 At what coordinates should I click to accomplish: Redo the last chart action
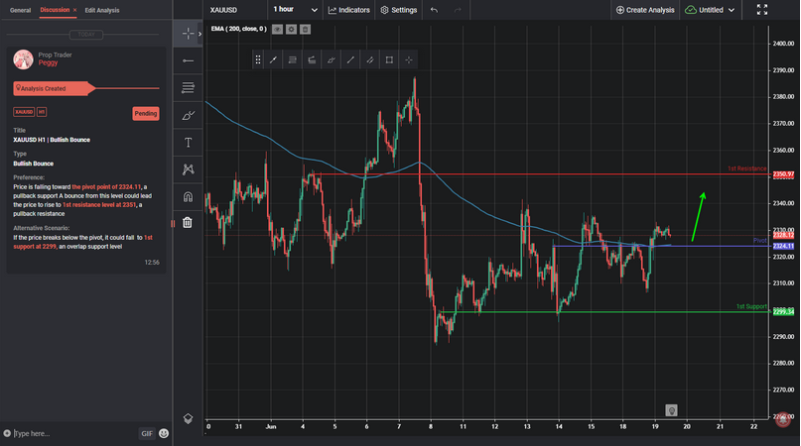point(458,10)
